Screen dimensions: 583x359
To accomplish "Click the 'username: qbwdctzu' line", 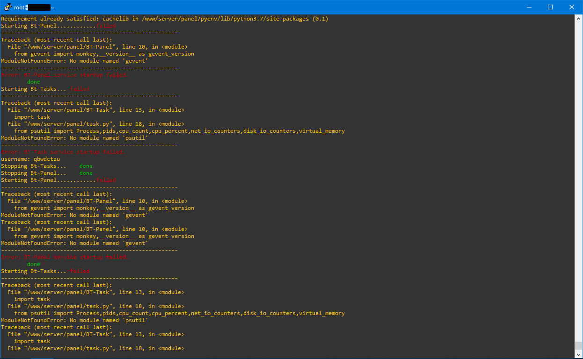I will (30, 159).
